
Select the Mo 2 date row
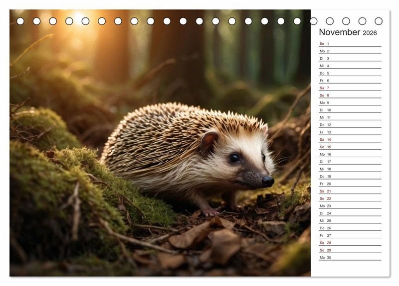[350, 51]
